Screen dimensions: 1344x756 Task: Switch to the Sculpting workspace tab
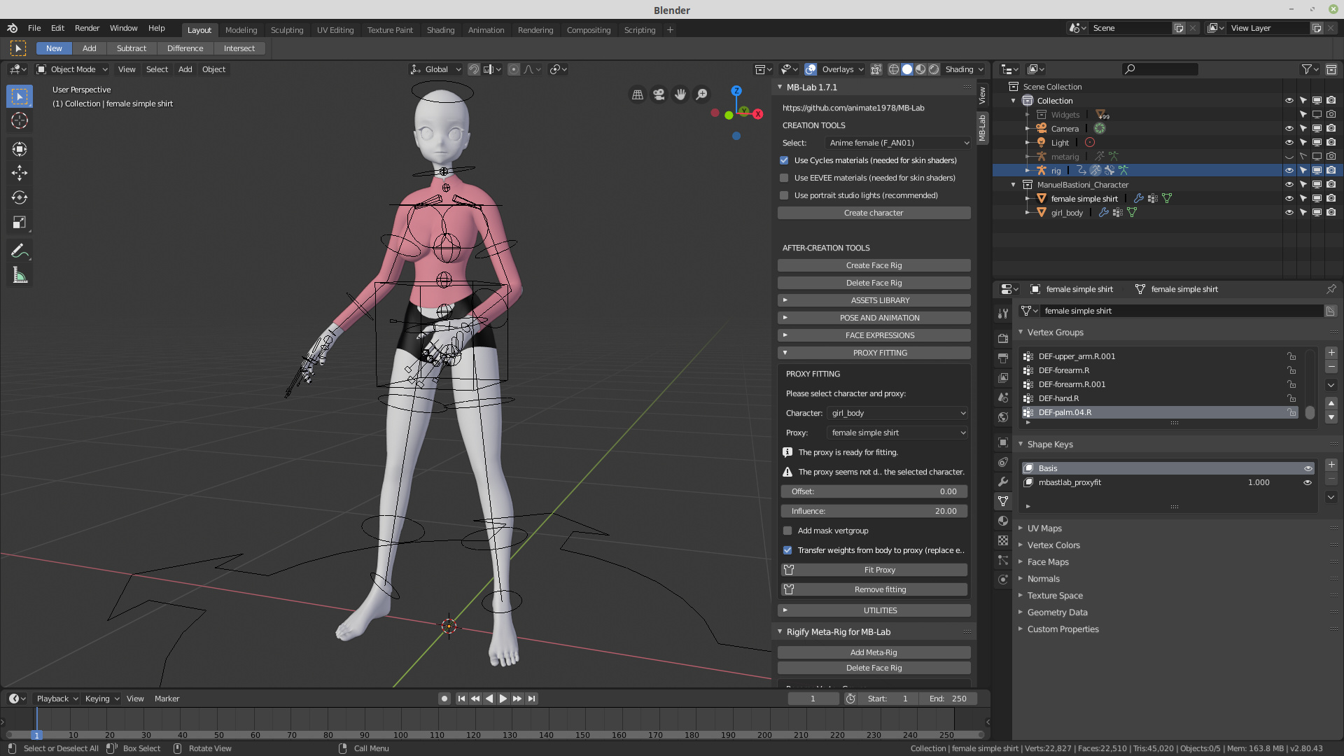[x=287, y=30]
